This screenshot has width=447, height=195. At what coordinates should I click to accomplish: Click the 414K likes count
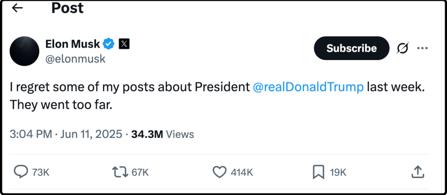point(241,172)
